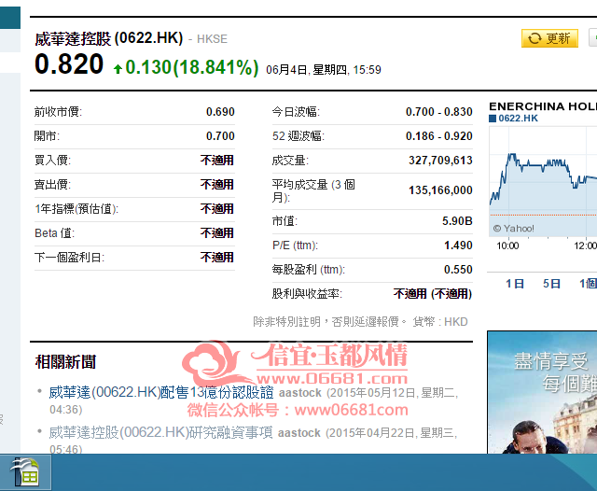Click the 相關新聞 section heading

click(x=65, y=362)
